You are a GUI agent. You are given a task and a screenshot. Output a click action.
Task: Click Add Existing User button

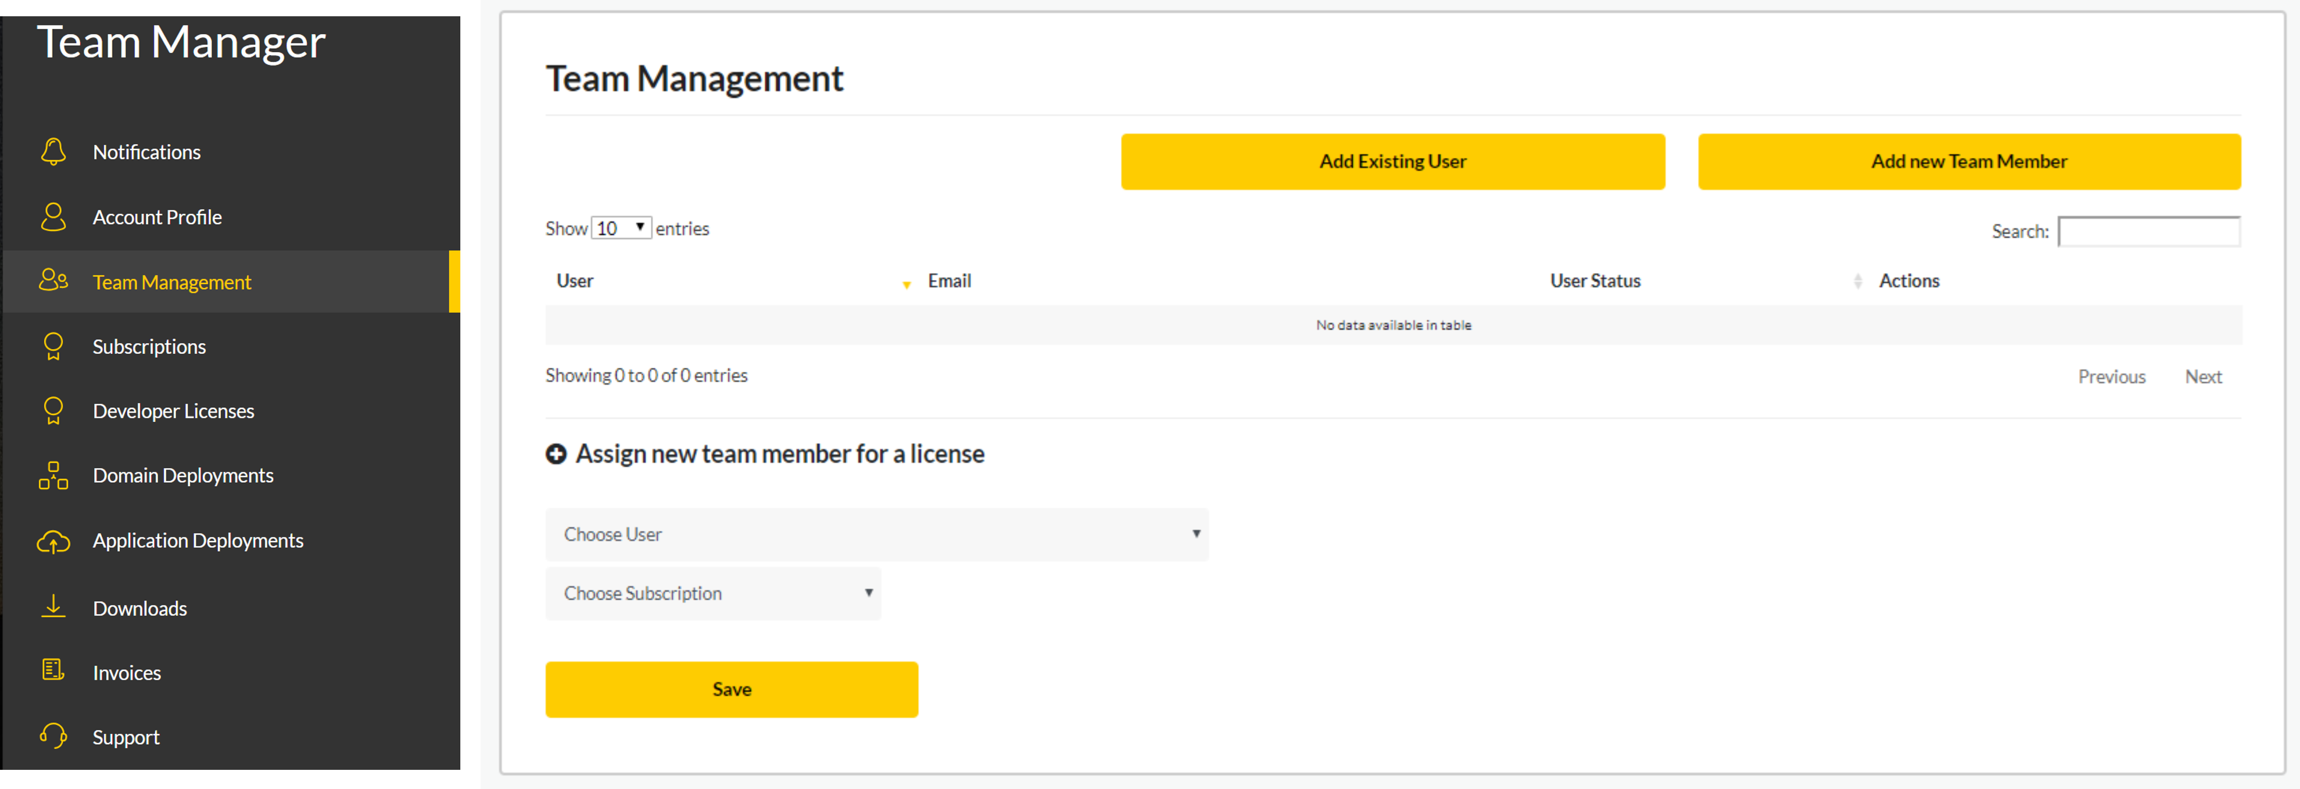(x=1393, y=162)
